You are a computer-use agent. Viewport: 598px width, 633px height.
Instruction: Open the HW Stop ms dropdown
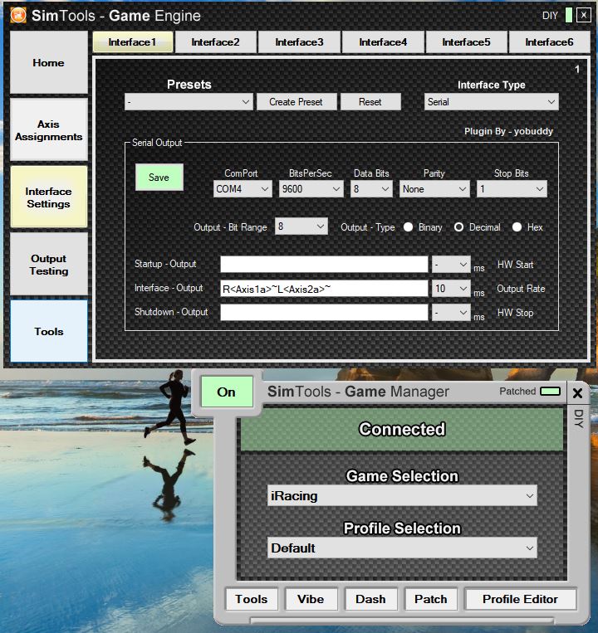coord(451,313)
